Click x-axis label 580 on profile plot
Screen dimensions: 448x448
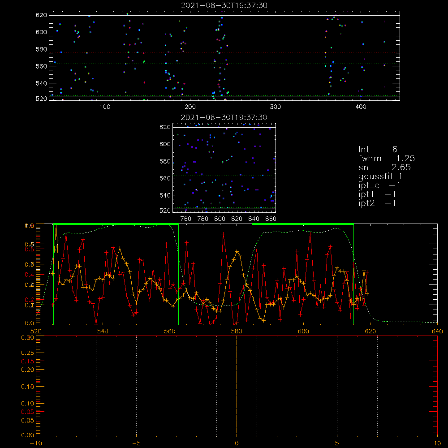click(237, 331)
